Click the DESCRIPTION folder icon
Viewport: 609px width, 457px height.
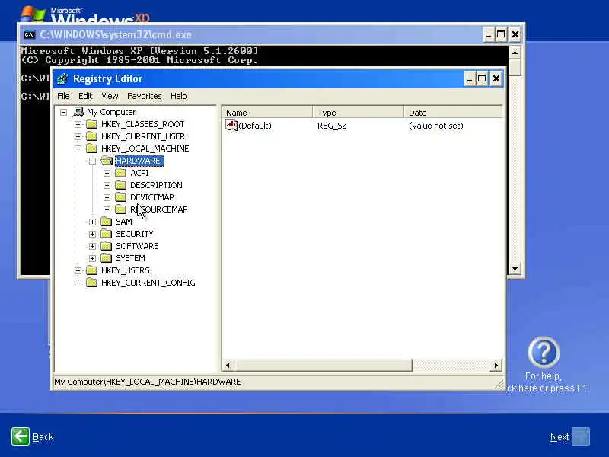point(121,185)
